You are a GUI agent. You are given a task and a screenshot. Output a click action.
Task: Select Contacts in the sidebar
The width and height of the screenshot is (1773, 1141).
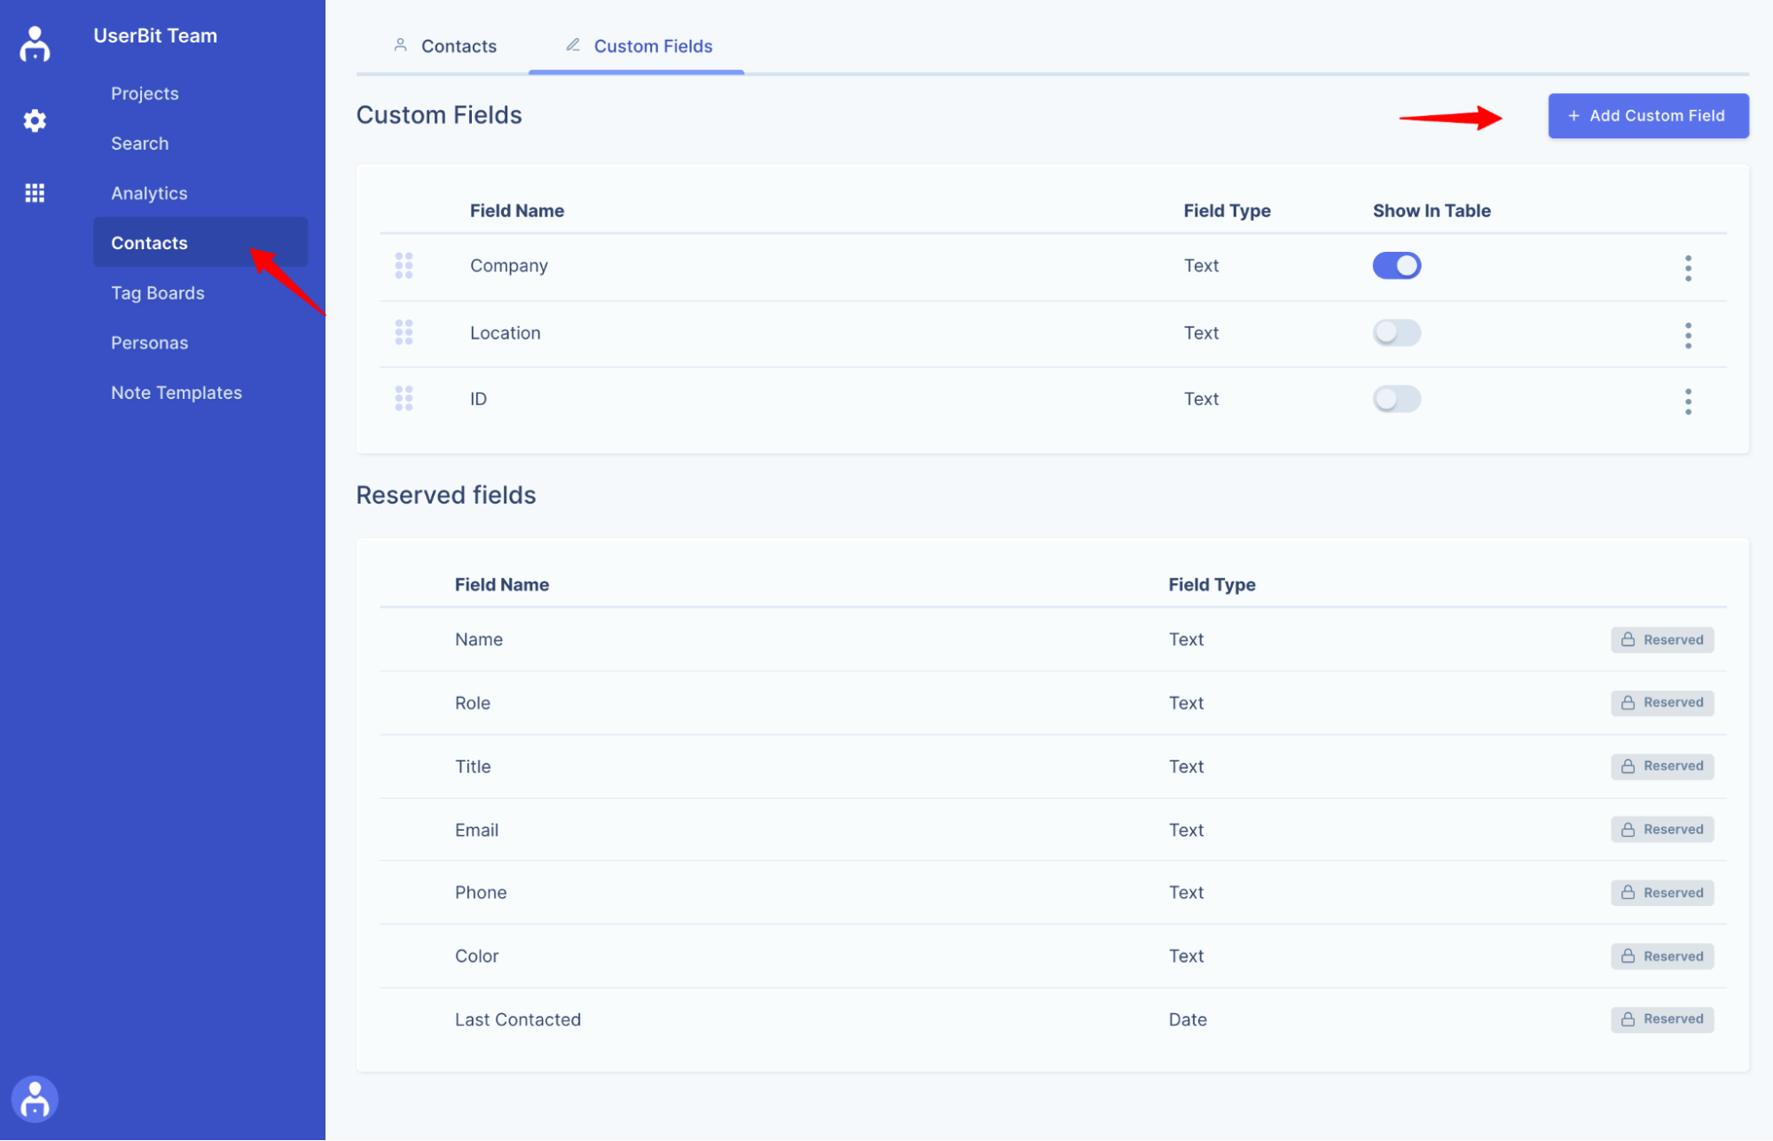(200, 242)
